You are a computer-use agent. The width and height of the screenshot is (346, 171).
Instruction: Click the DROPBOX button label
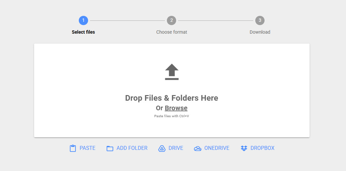click(x=262, y=148)
